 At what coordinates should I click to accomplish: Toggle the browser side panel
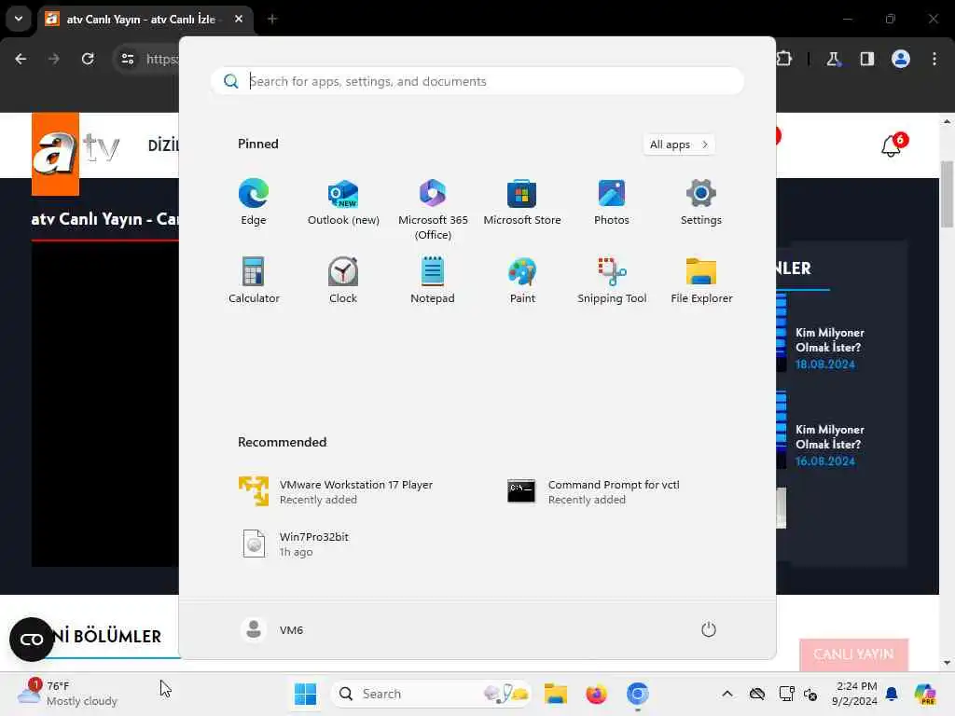click(x=866, y=59)
